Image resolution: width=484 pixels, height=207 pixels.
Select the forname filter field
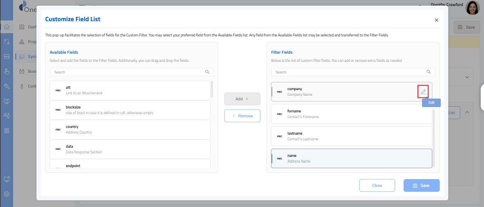click(x=351, y=114)
